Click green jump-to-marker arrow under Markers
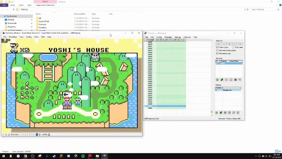 coord(216,113)
